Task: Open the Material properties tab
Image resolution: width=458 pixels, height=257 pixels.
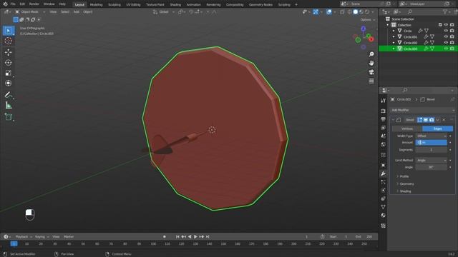Action: (384, 216)
